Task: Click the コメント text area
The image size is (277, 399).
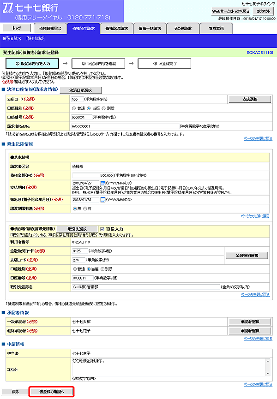Action: coord(169,367)
